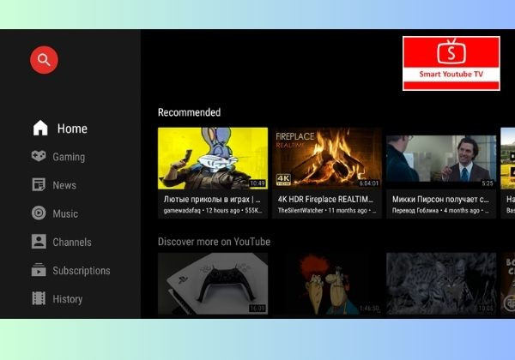
Task: Click the Channels person icon
Action: [39, 242]
